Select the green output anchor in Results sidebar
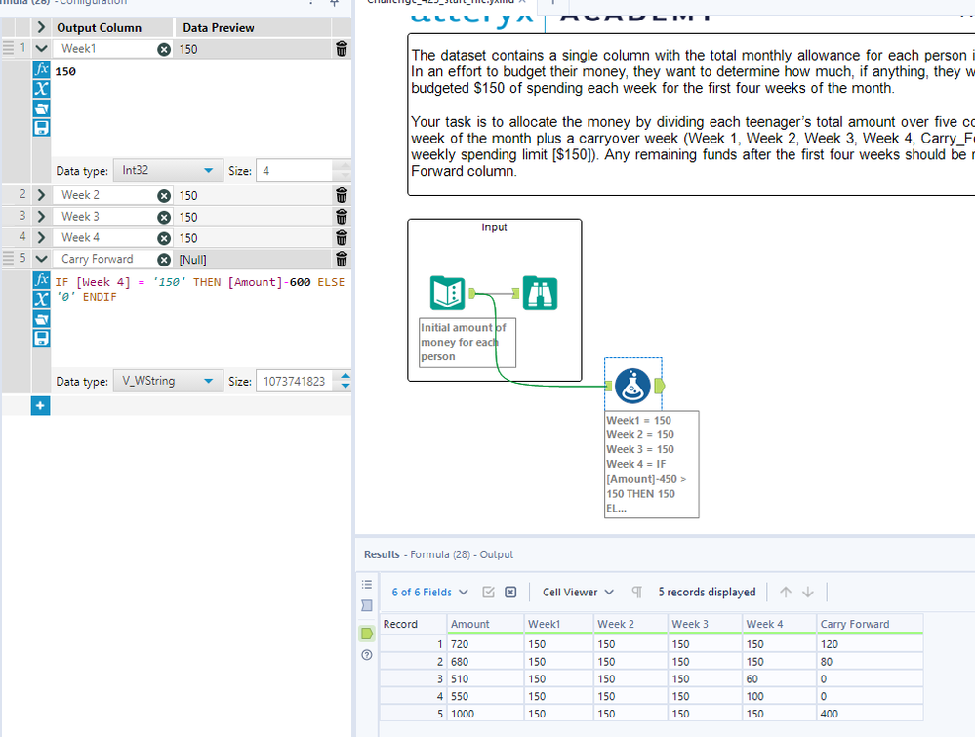975x737 pixels. [367, 634]
